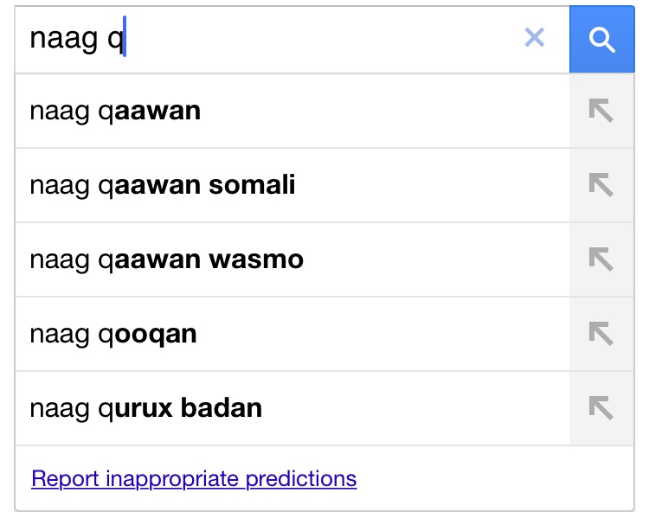Image resolution: width=649 pixels, height=512 pixels.
Task: Choose the 'naag qaawan wasmo' suggestion
Action: [x=292, y=259]
